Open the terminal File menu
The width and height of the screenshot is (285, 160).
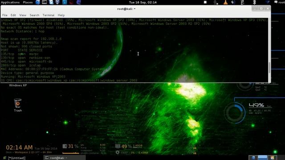(x=5, y=15)
